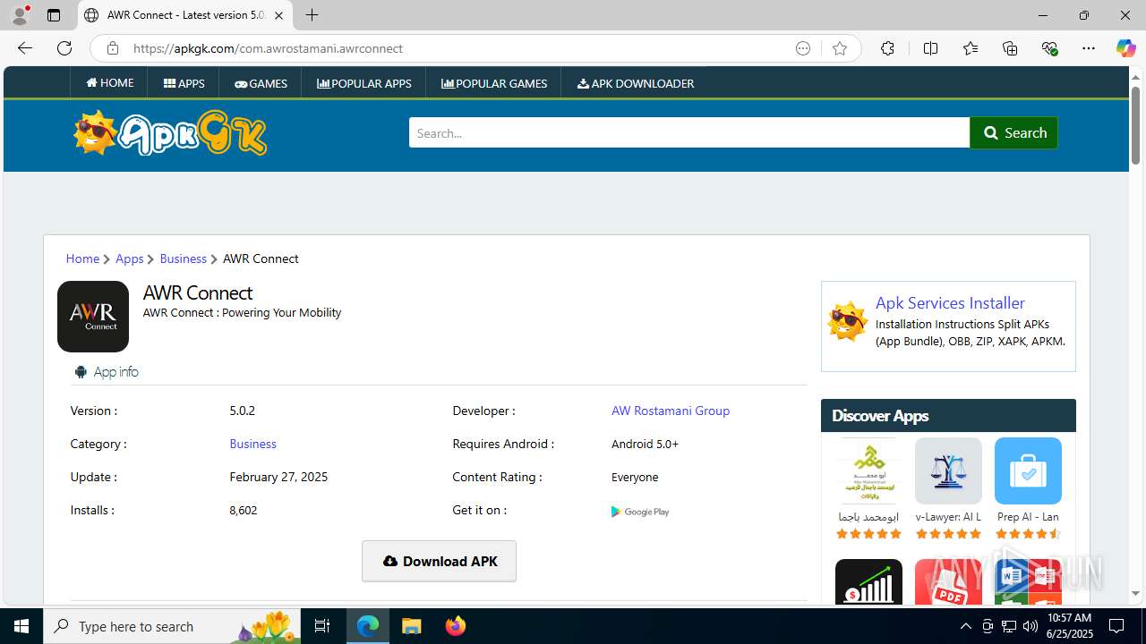Viewport: 1146px width, 644px height.
Task: Follow the Apps breadcrumb link
Action: (129, 258)
